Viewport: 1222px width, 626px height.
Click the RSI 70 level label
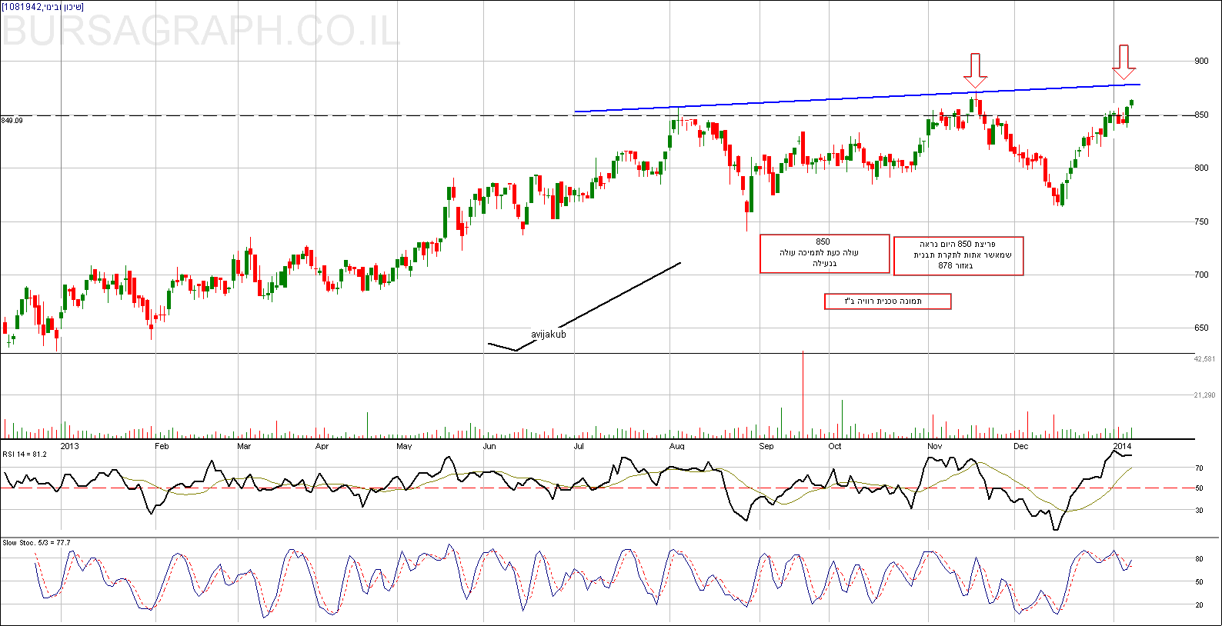point(1199,468)
